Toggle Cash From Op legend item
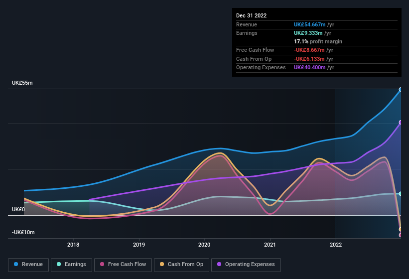Viewport: 409px width, 279px height. [x=181, y=265]
